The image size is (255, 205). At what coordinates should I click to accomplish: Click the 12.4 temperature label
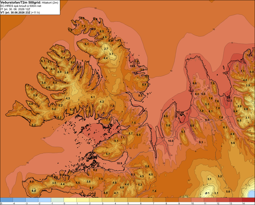tap(250, 56)
